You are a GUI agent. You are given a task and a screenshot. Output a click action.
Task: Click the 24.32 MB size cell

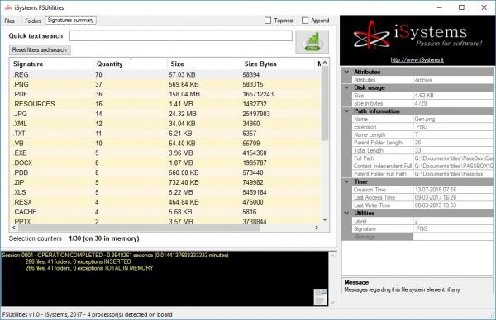183,114
